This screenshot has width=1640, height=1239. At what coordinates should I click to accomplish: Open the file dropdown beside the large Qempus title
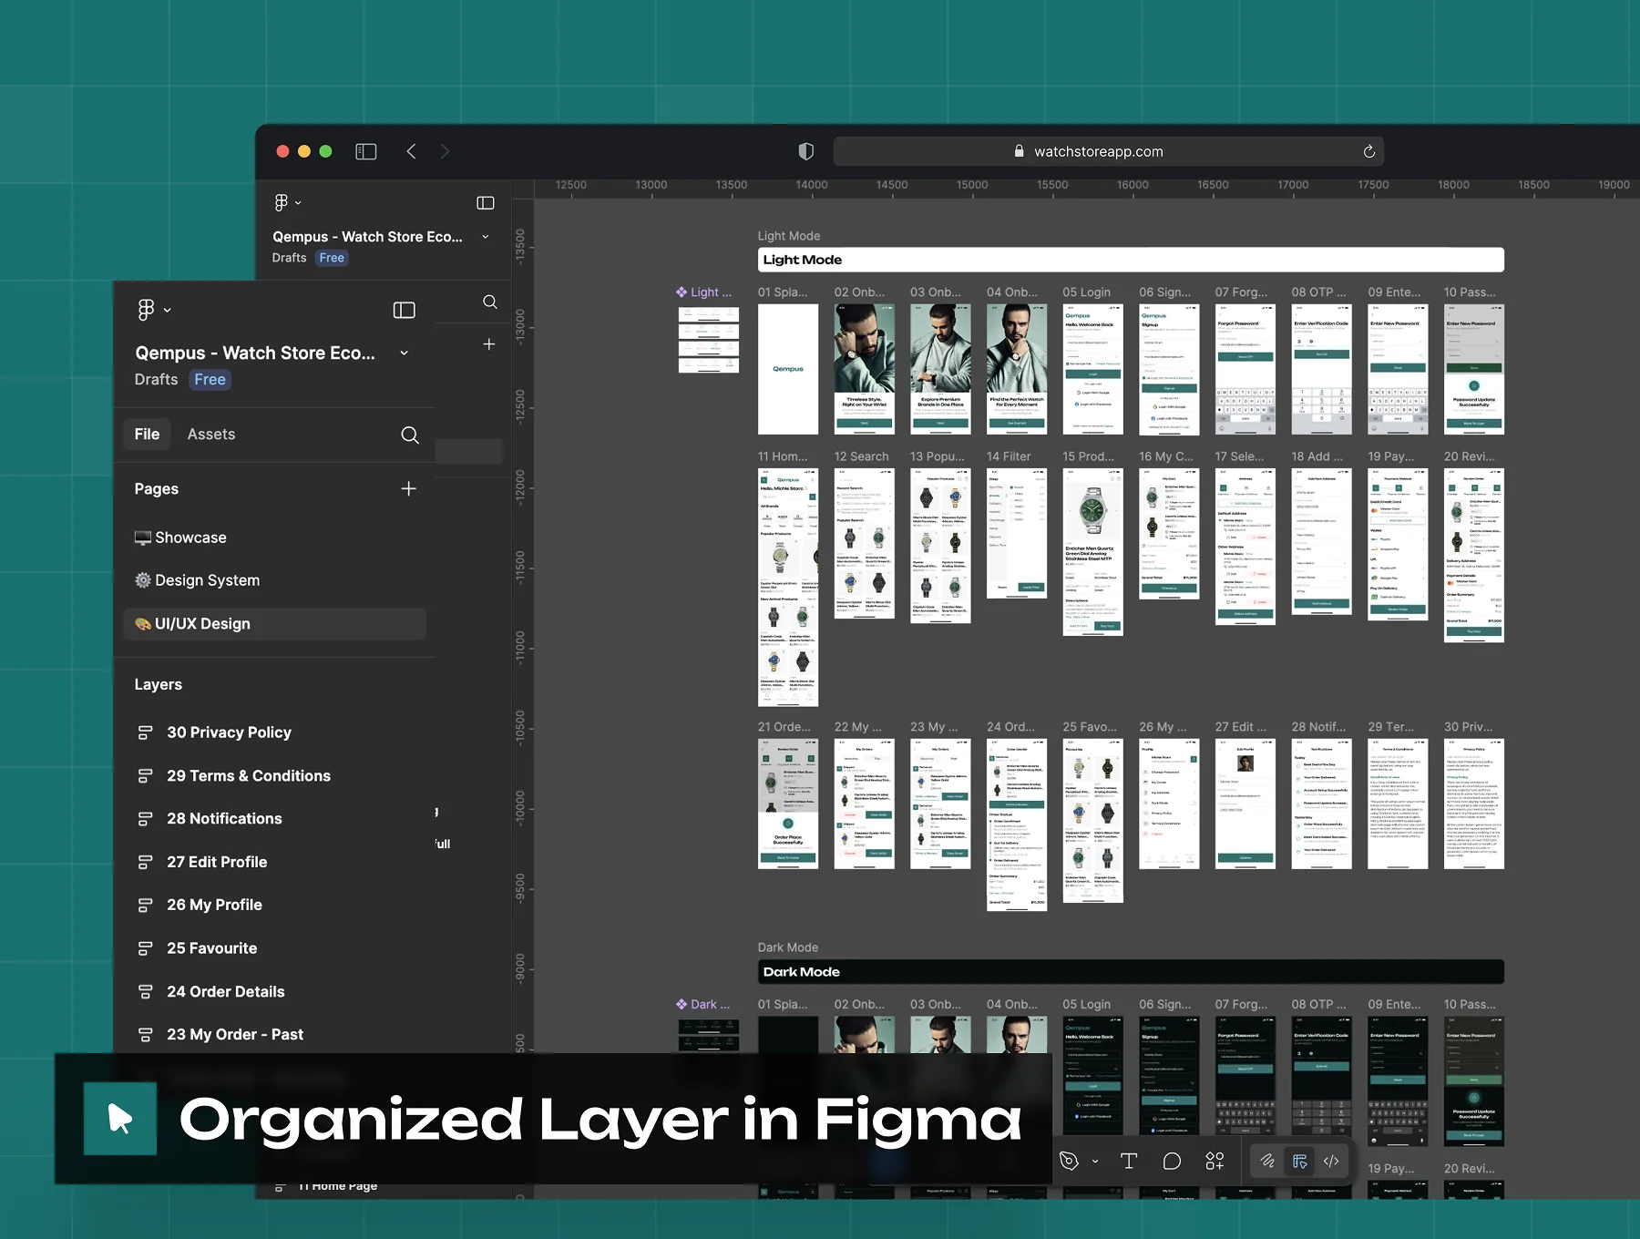[404, 353]
